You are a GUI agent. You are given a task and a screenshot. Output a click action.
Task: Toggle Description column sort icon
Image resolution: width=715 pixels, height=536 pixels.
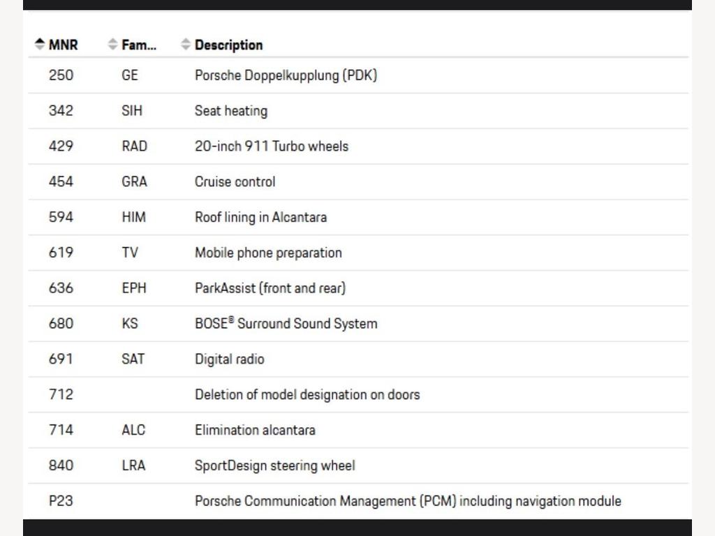pyautogui.click(x=186, y=44)
